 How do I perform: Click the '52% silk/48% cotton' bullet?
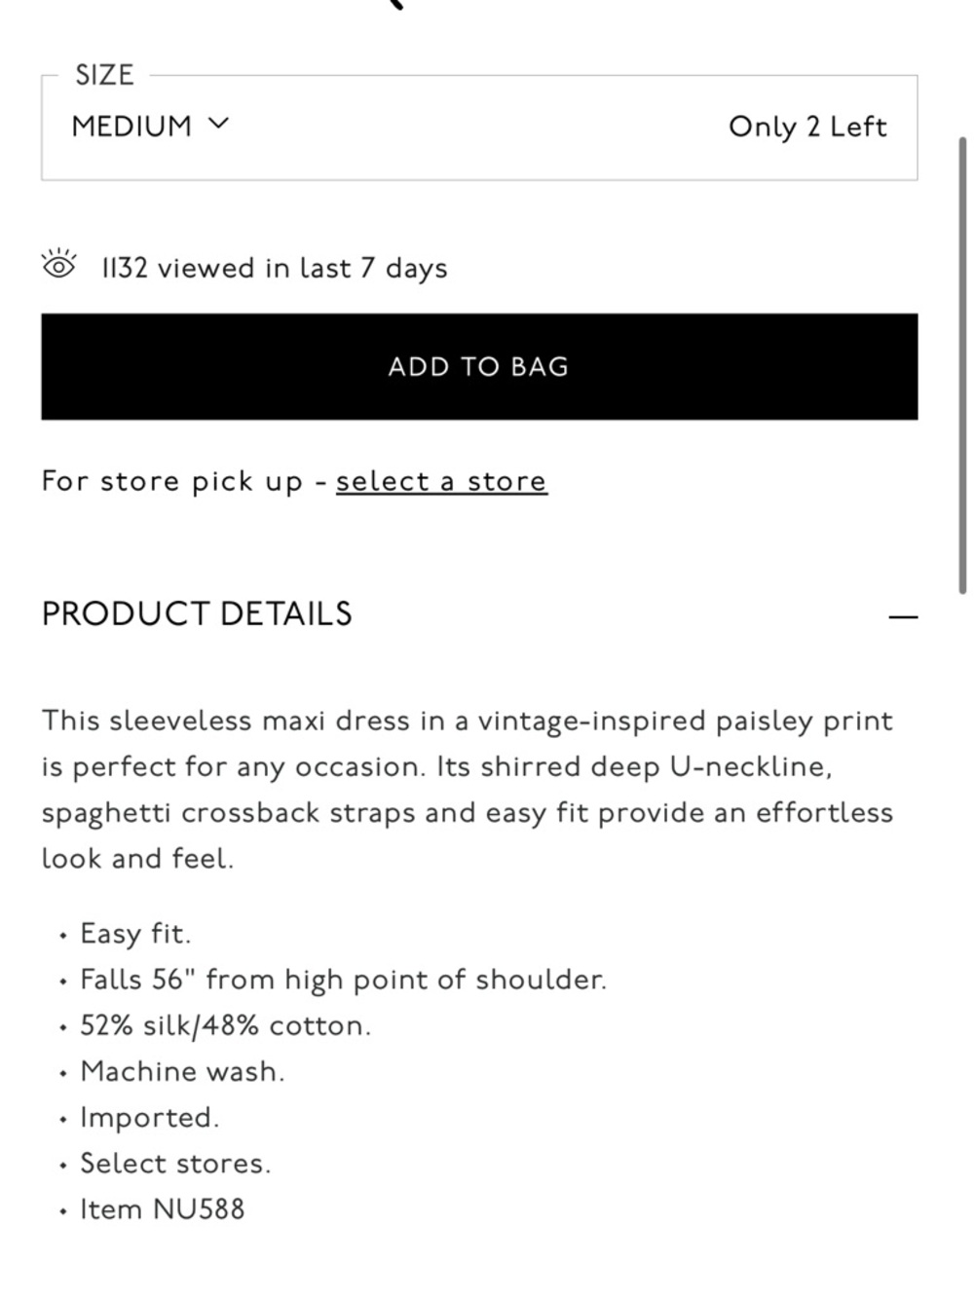225,1025
